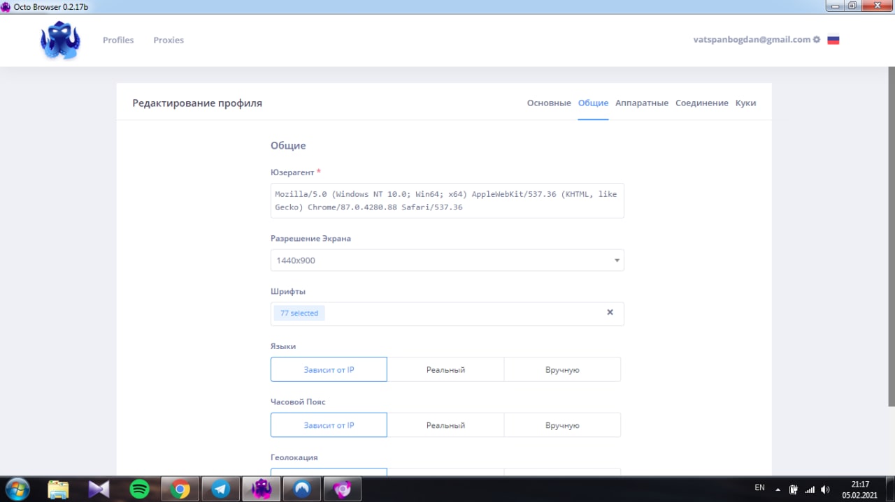This screenshot has width=895, height=502.
Task: Set Часовой Пояс to Зависит от IP
Action: click(329, 425)
